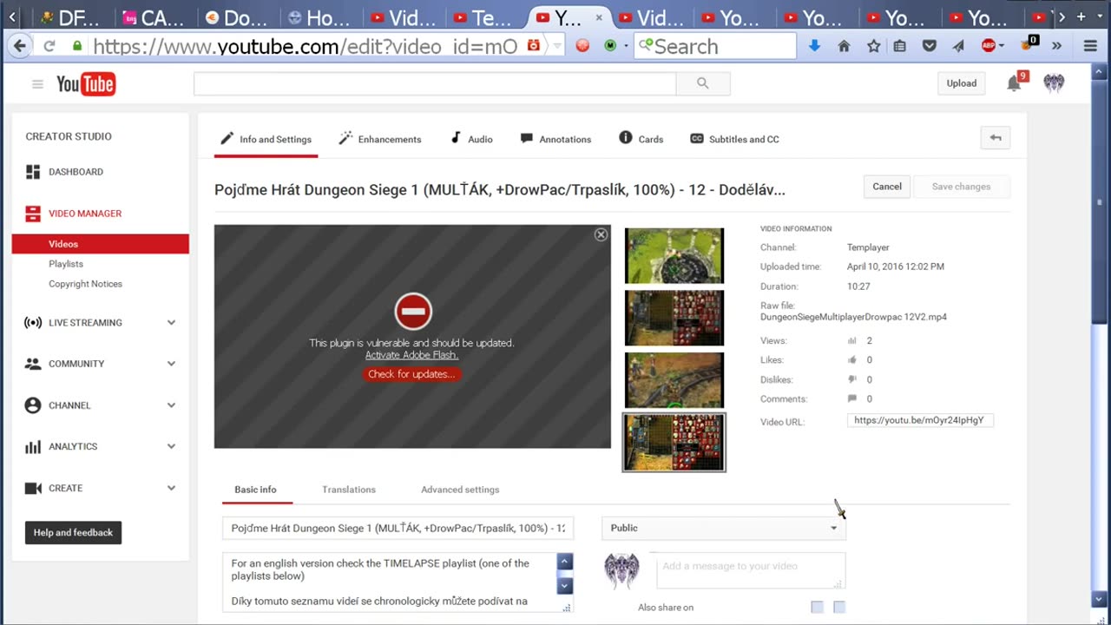1111x625 pixels.
Task: Show the bookmarks list icon
Action: point(900,46)
